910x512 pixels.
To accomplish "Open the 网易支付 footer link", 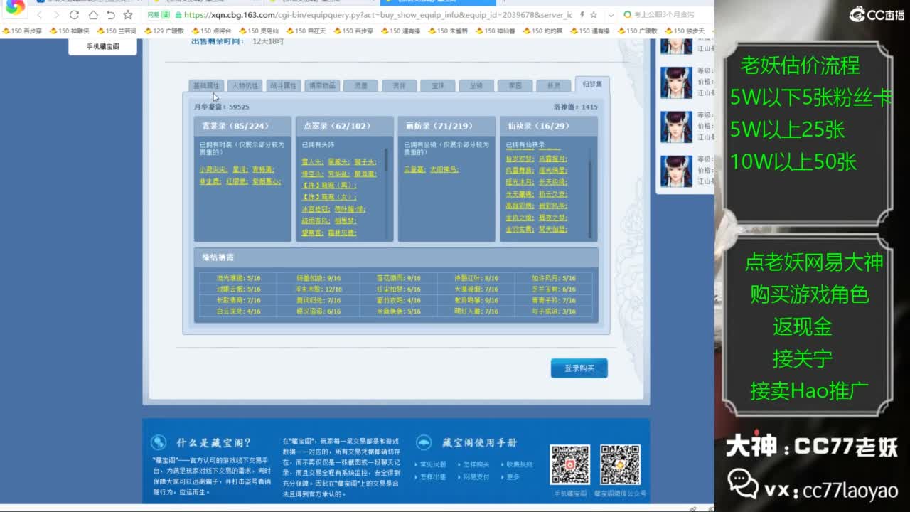I will pyautogui.click(x=476, y=476).
